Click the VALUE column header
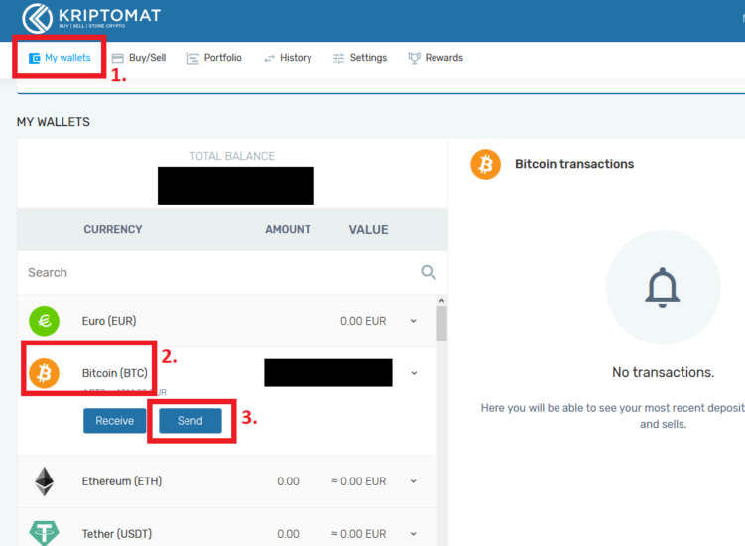This screenshot has width=745, height=546. click(x=369, y=229)
